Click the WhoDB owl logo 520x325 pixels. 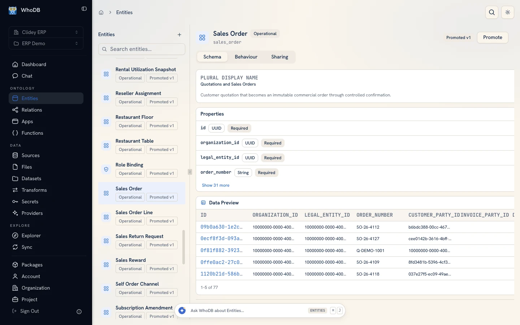[13, 10]
